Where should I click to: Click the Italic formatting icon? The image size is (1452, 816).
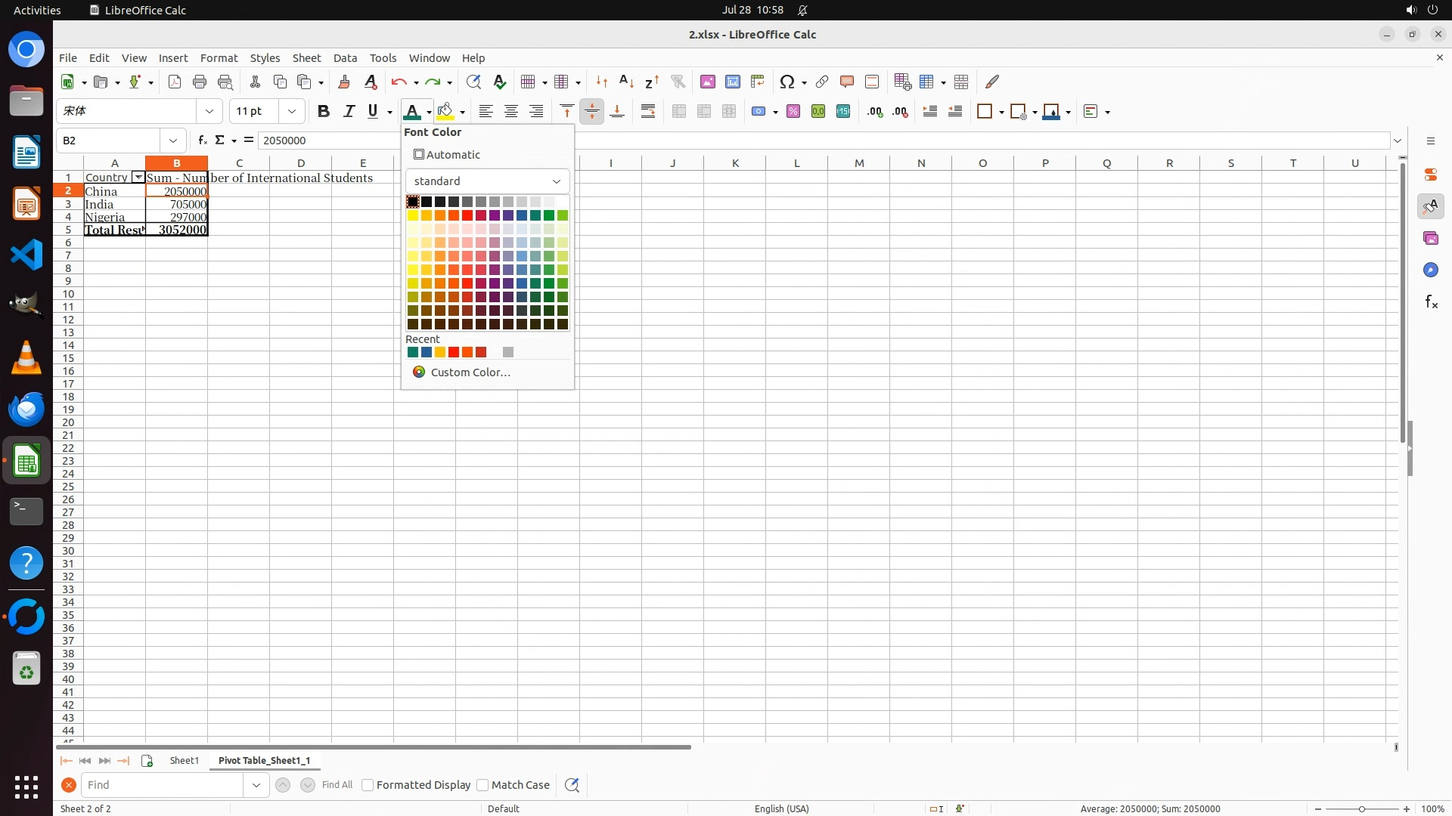(x=349, y=112)
